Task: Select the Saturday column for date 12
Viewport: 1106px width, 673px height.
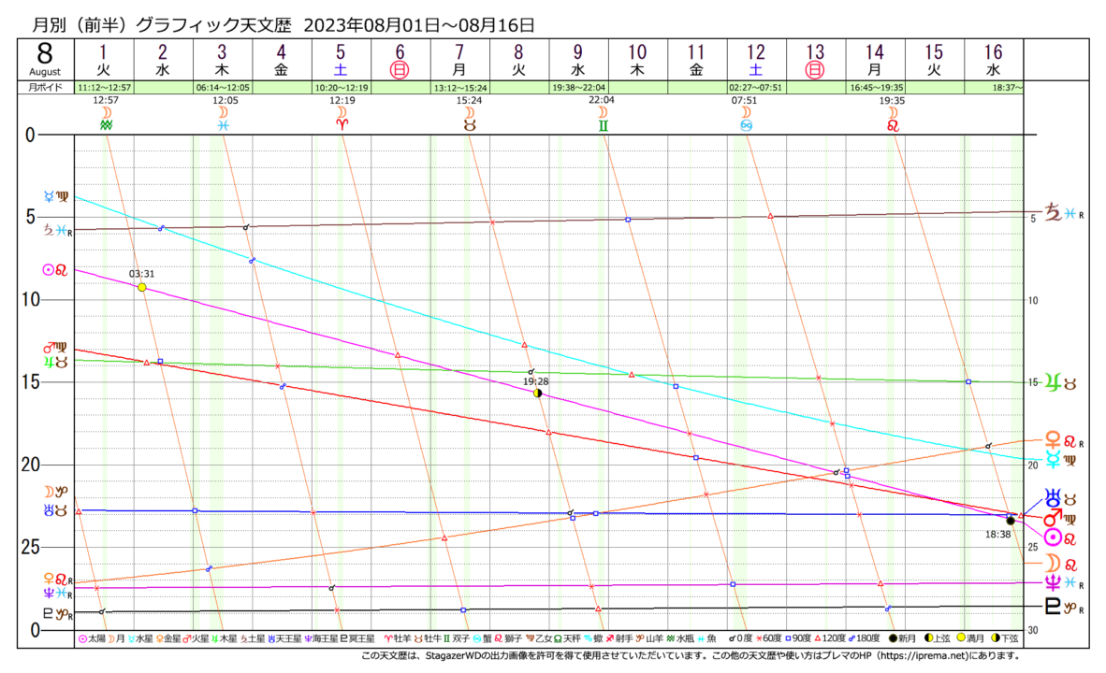Action: coord(756,60)
